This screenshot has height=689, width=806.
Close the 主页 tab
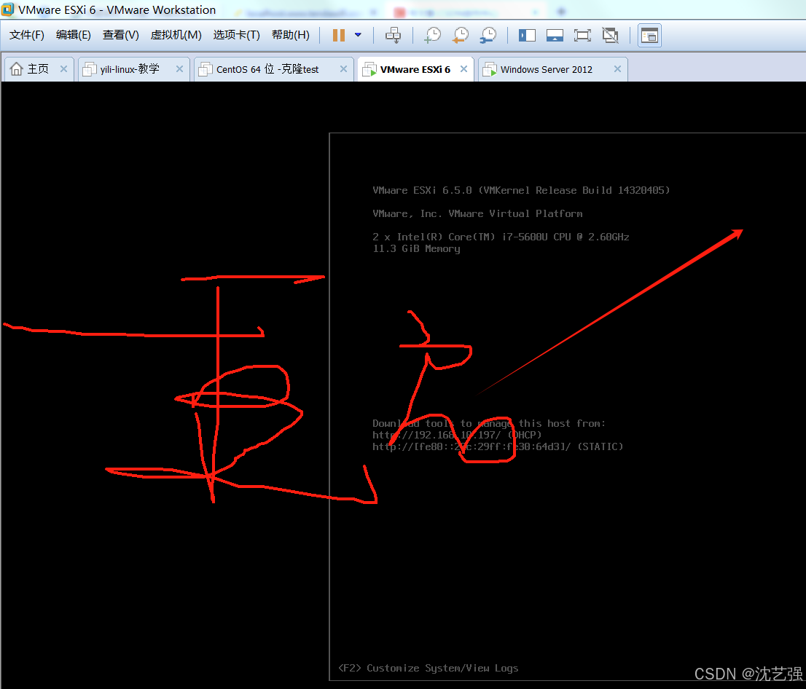pos(63,69)
